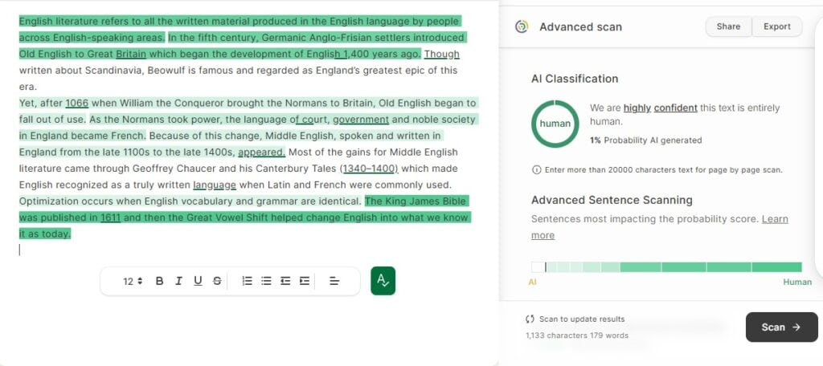This screenshot has width=823, height=366.
Task: Click the Scan to update results icon
Action: coord(530,319)
